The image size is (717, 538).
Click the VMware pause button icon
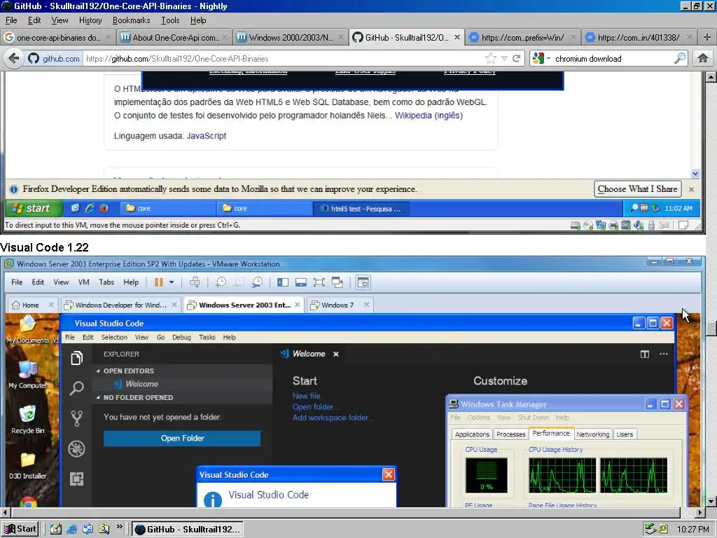click(x=159, y=282)
